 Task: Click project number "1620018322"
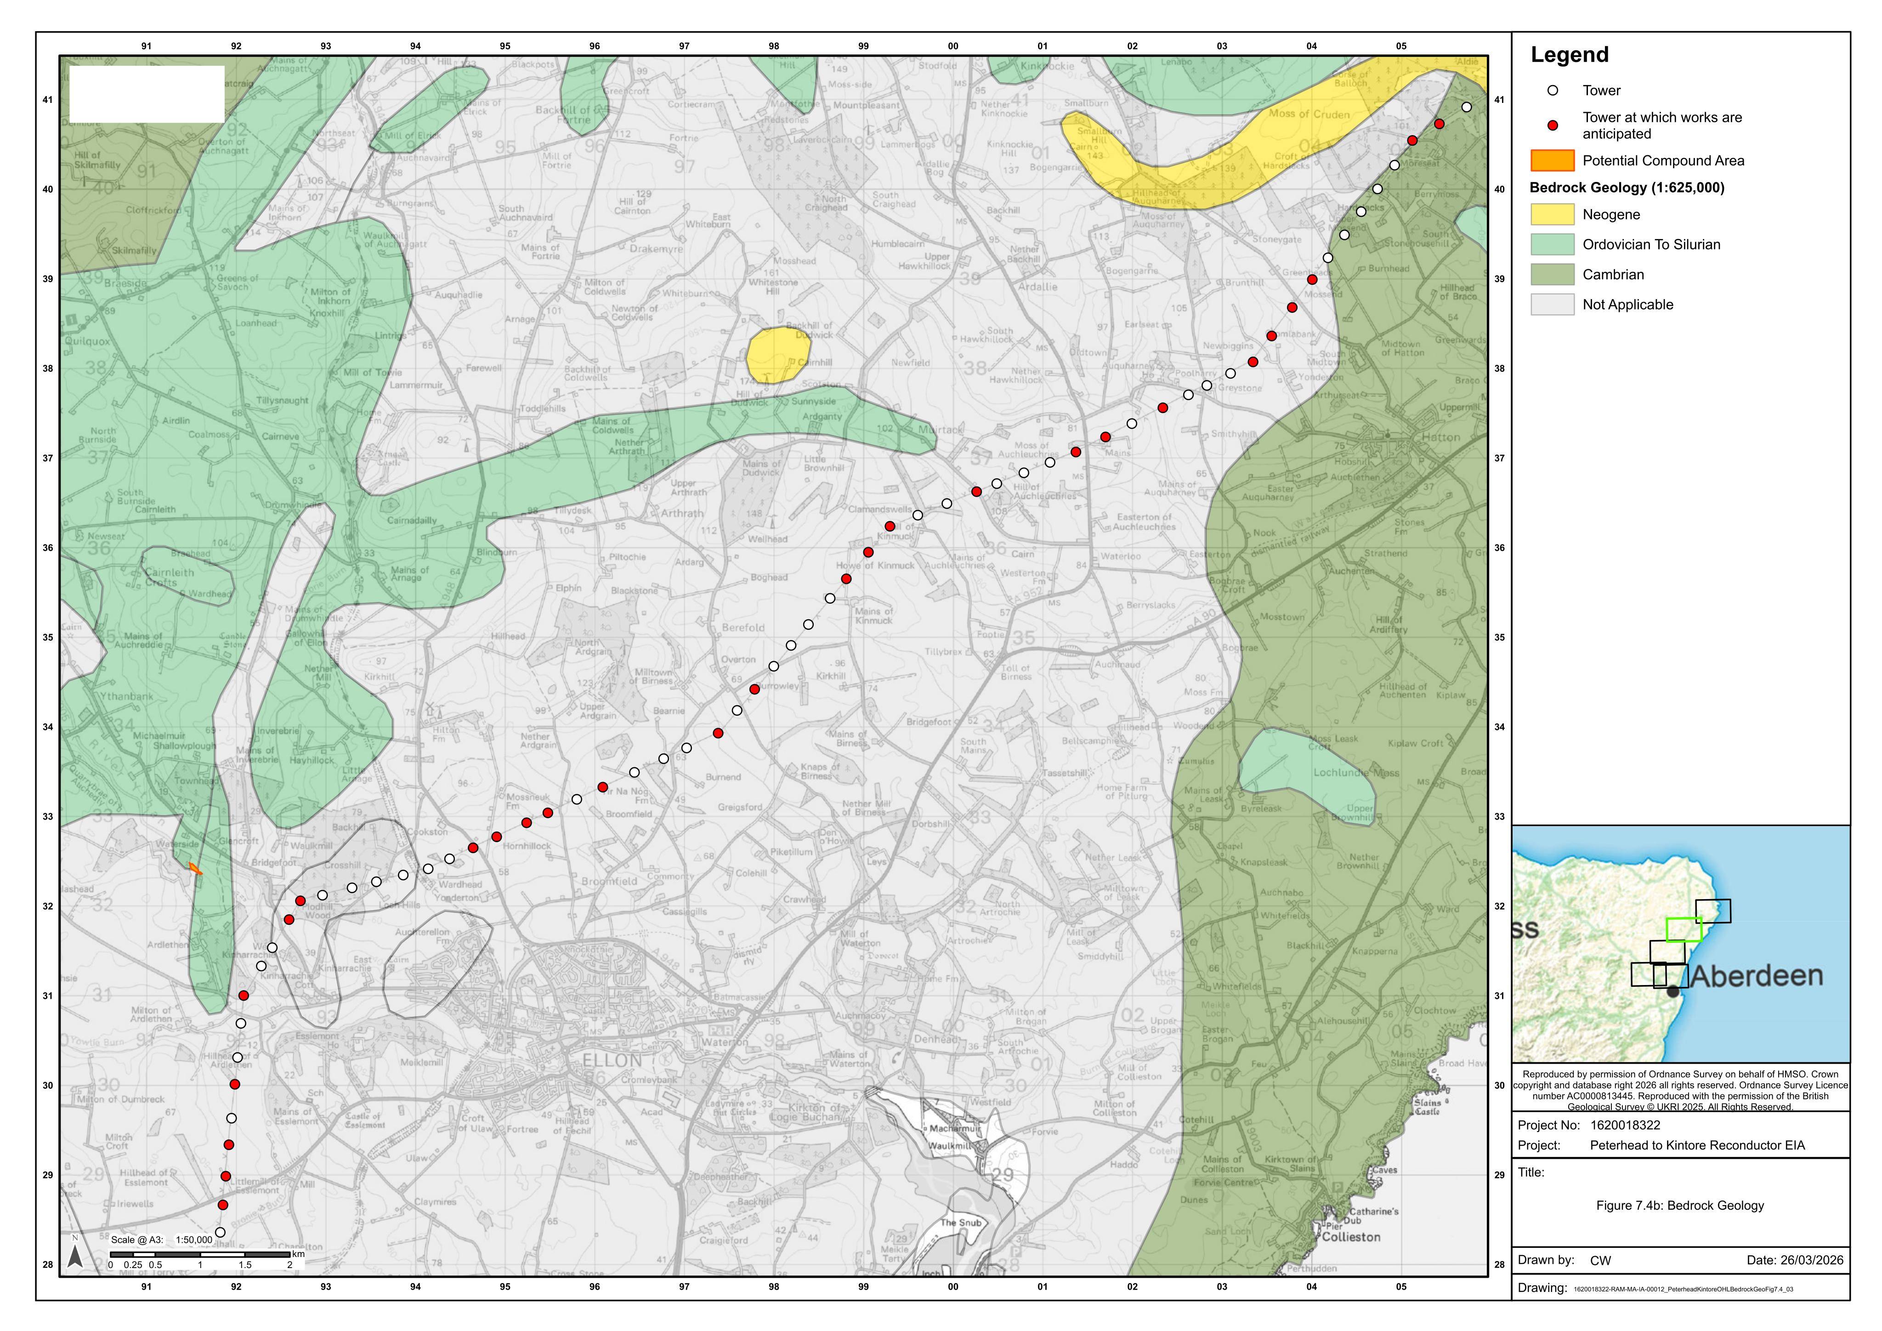[1626, 1125]
